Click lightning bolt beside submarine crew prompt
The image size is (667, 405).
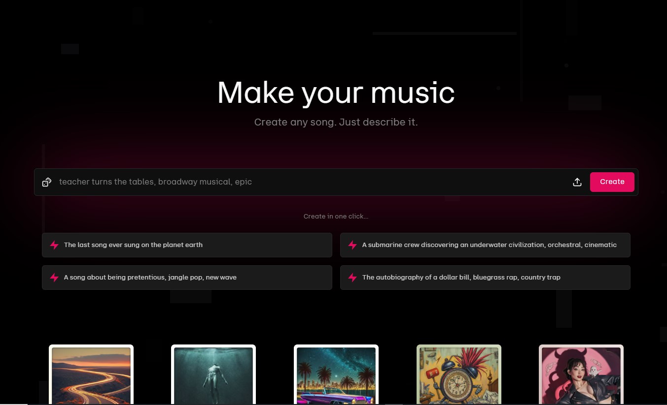pos(352,245)
